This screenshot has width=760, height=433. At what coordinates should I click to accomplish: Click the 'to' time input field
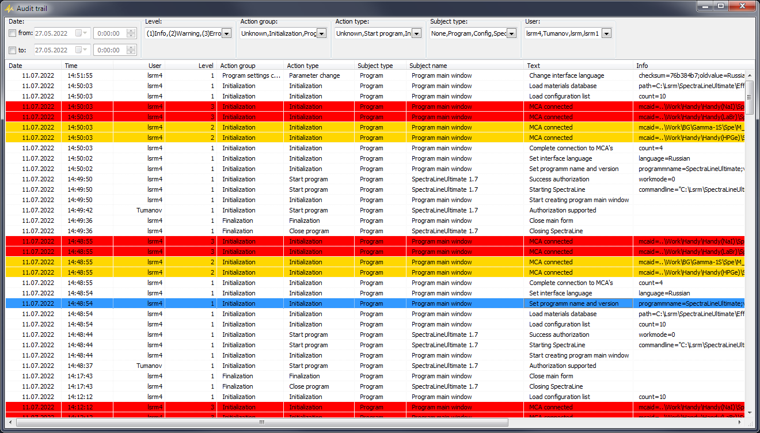click(109, 51)
